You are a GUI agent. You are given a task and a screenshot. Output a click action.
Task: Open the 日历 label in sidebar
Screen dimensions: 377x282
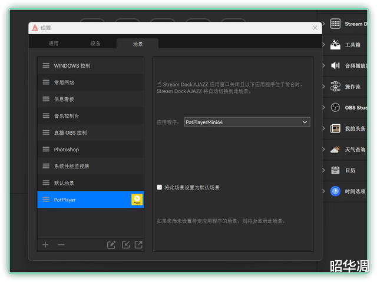pyautogui.click(x=350, y=170)
